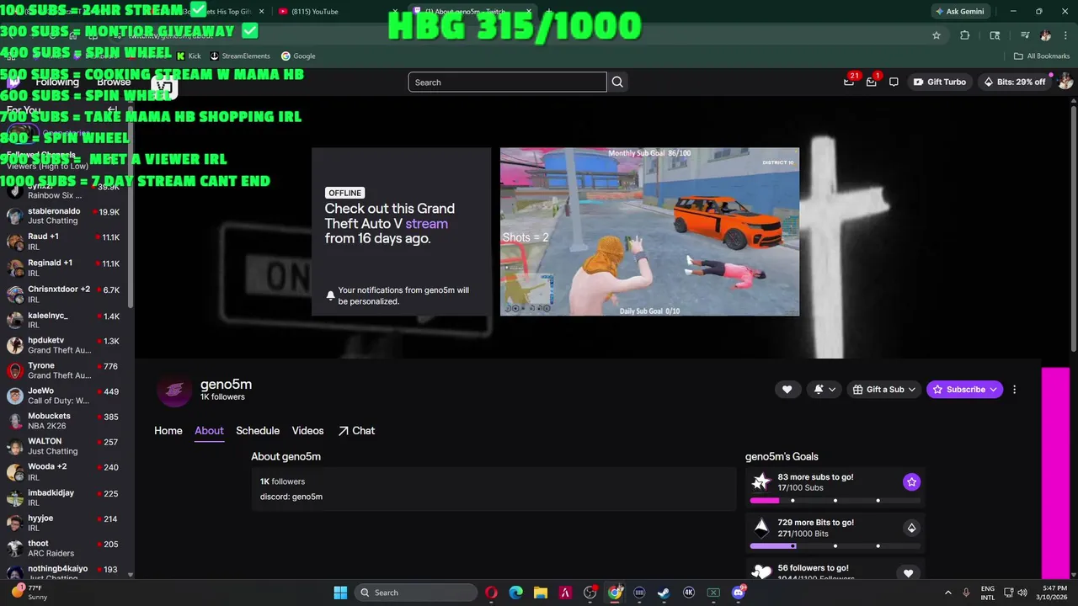Open Steam from the taskbar
Screen dimensions: 1078x606
pos(664,593)
